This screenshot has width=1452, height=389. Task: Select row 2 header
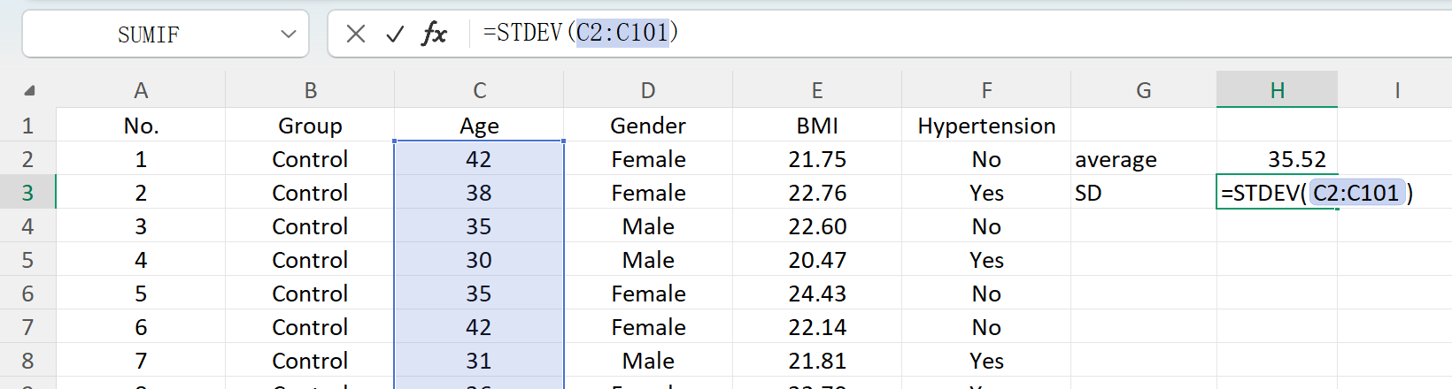[x=28, y=159]
